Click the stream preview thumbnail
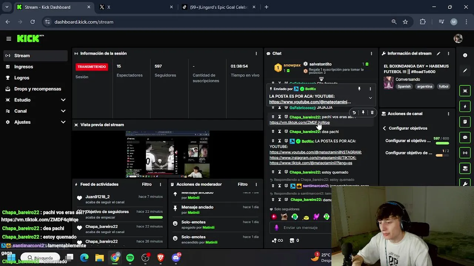 [167, 154]
